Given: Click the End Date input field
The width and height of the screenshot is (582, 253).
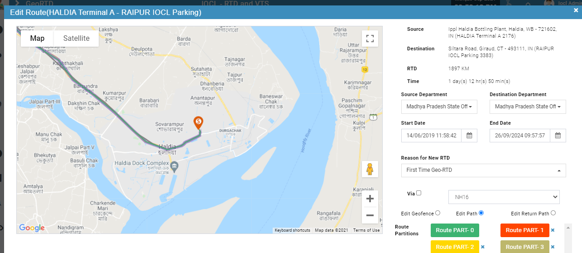Looking at the screenshot, I should pos(520,135).
